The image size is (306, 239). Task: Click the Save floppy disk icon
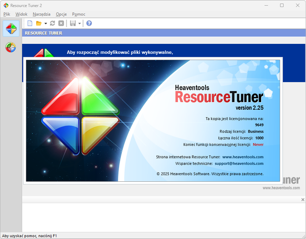point(73,23)
